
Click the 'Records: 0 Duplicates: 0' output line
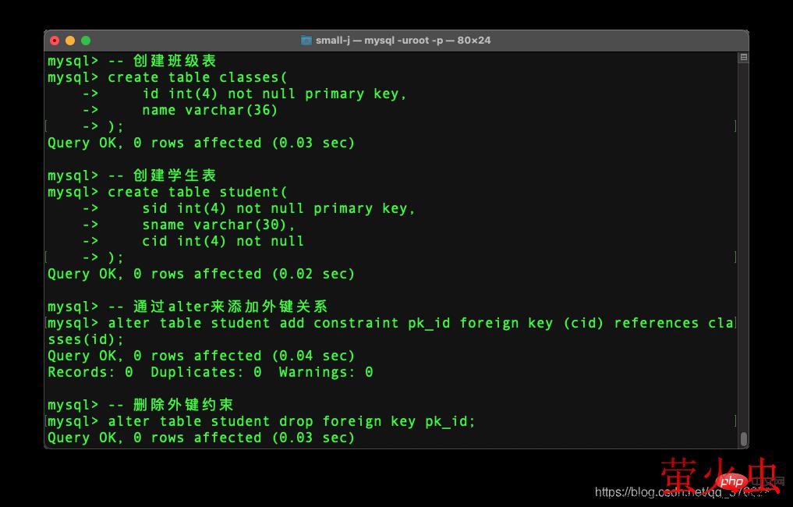[210, 372]
